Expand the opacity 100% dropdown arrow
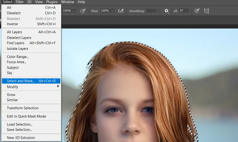Viewport: 238px width, 142px height. [x=75, y=11]
